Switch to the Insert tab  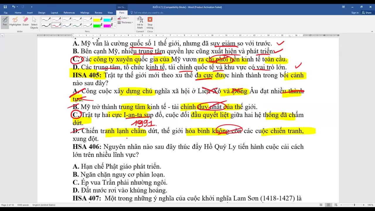tap(30, 13)
